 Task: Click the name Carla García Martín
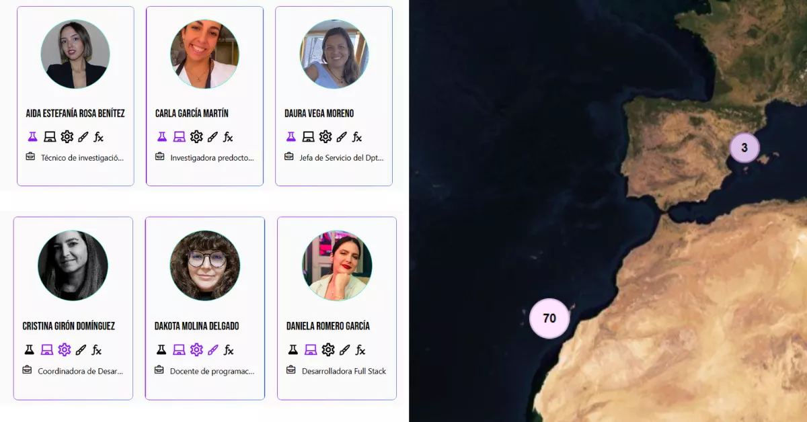192,114
